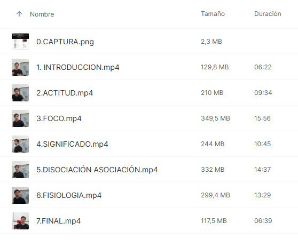Select file name 5.DISOCIACIÓN ASOCIACIÓN.mp4

(97, 169)
